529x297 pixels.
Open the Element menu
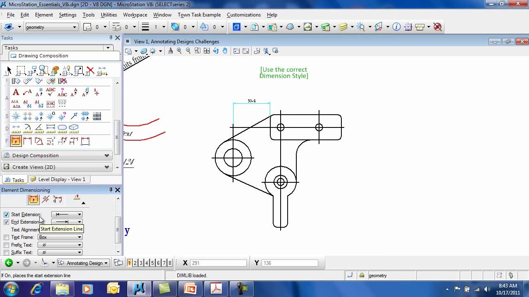click(x=44, y=15)
